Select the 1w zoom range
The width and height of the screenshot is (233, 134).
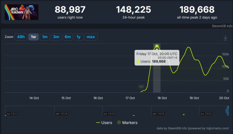tap(33, 37)
